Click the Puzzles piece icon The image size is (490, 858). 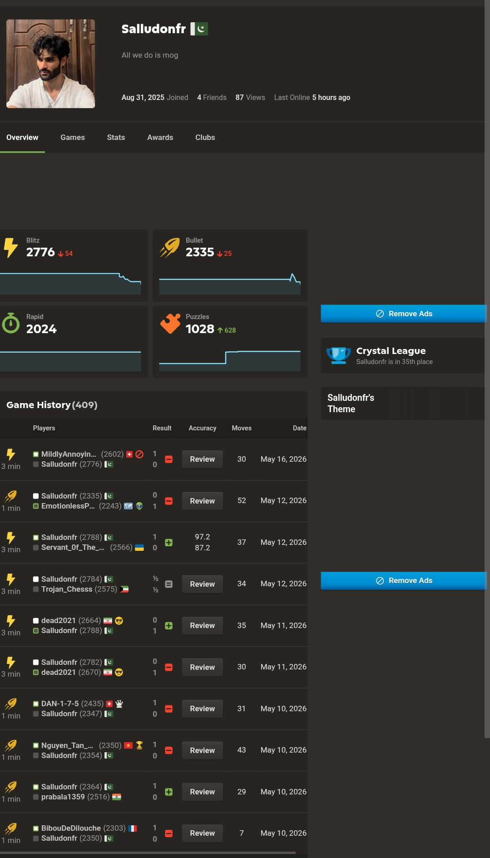[x=170, y=324]
